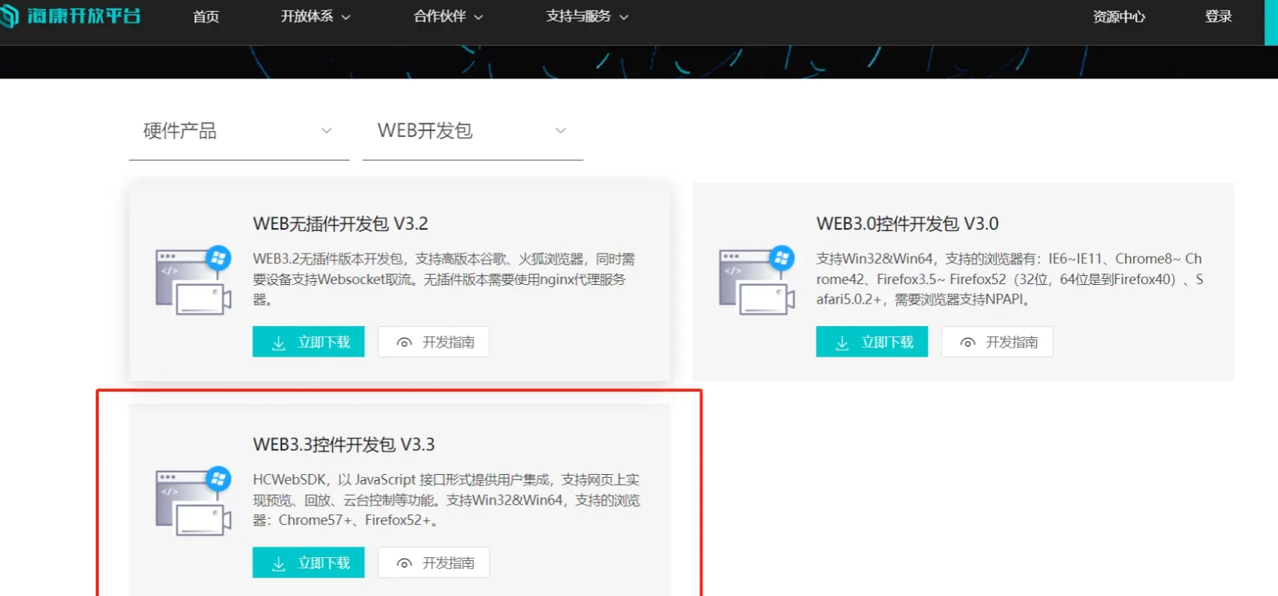Click the 登录 link
This screenshot has height=596, width=1278.
point(1218,16)
